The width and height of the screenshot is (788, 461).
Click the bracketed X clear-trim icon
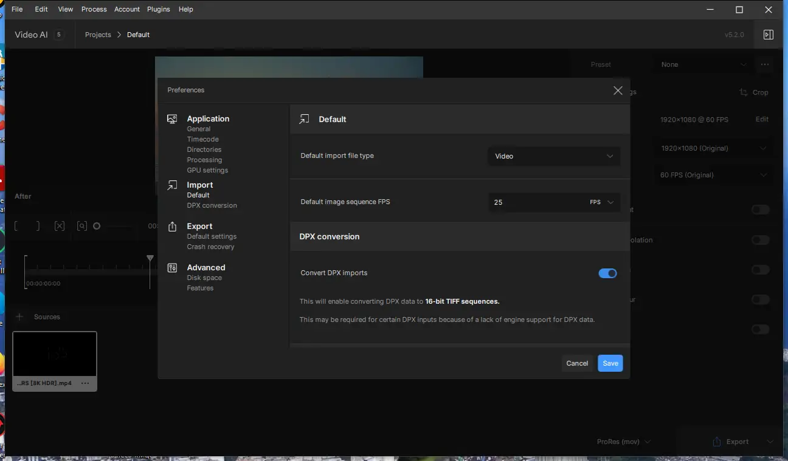coord(59,226)
